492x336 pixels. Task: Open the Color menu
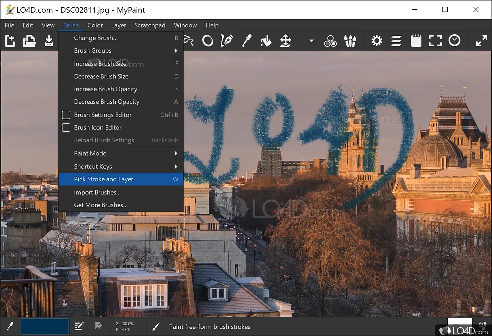click(x=95, y=25)
